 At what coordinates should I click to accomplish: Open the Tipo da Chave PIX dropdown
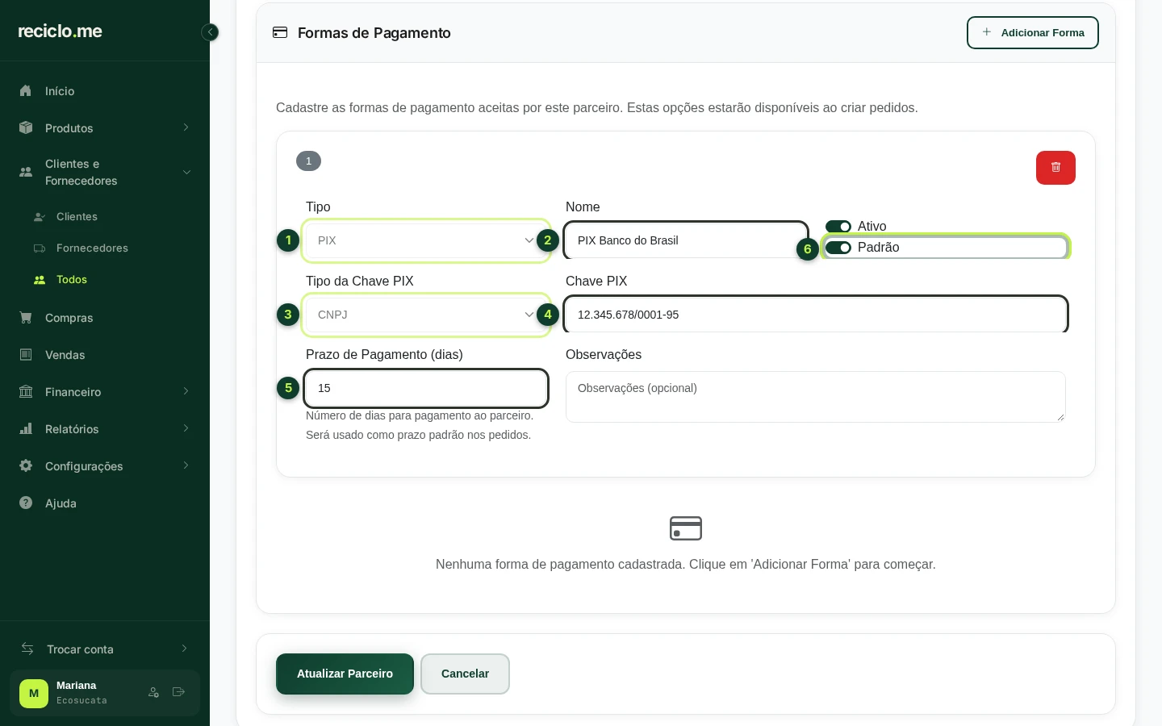pos(426,315)
